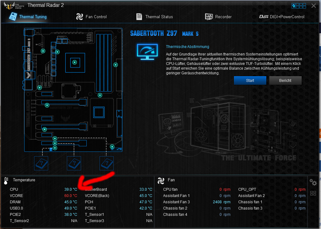
Task: Click the SABERTOOTH Z97 MARK S title
Action: tap(164, 34)
